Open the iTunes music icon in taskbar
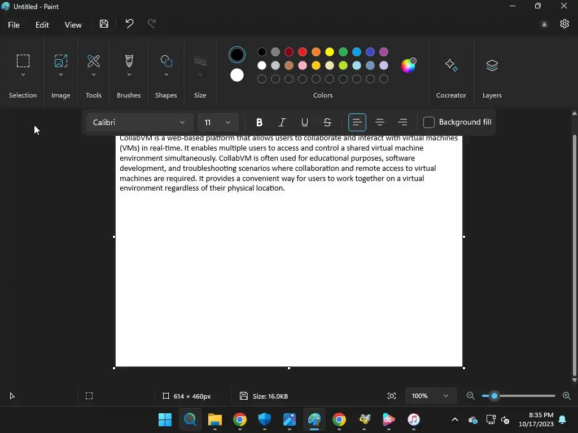The image size is (578, 433). coord(414,419)
